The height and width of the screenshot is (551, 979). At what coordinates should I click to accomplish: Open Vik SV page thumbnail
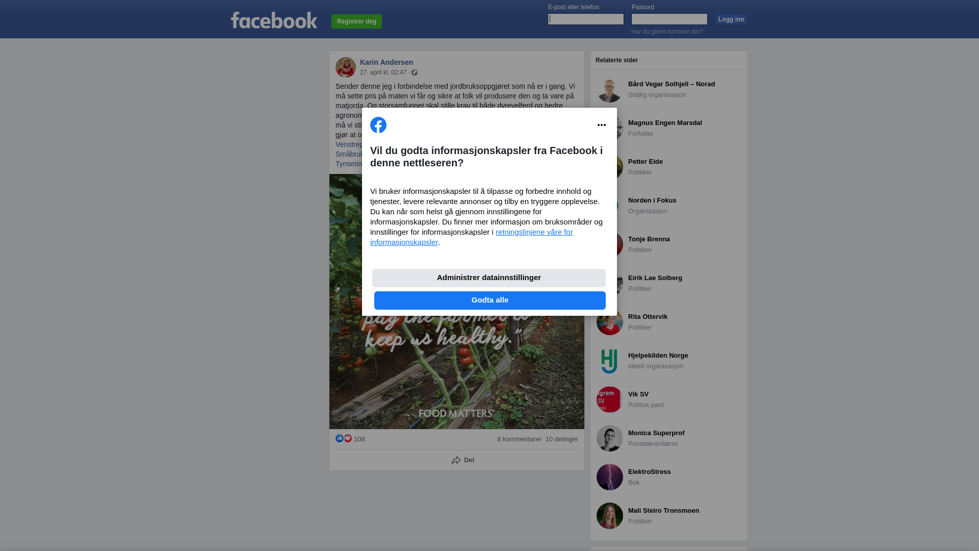point(610,399)
